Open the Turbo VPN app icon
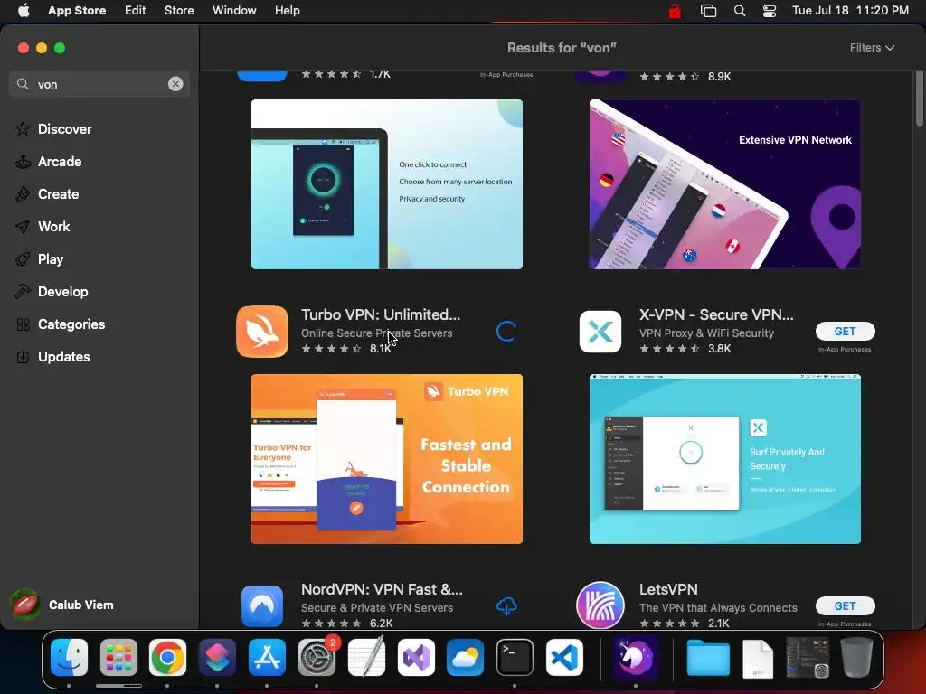926x694 pixels. click(262, 331)
